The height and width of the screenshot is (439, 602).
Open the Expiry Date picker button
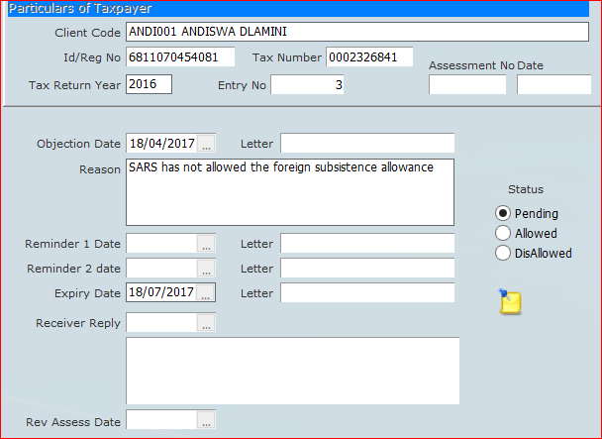coord(206,292)
